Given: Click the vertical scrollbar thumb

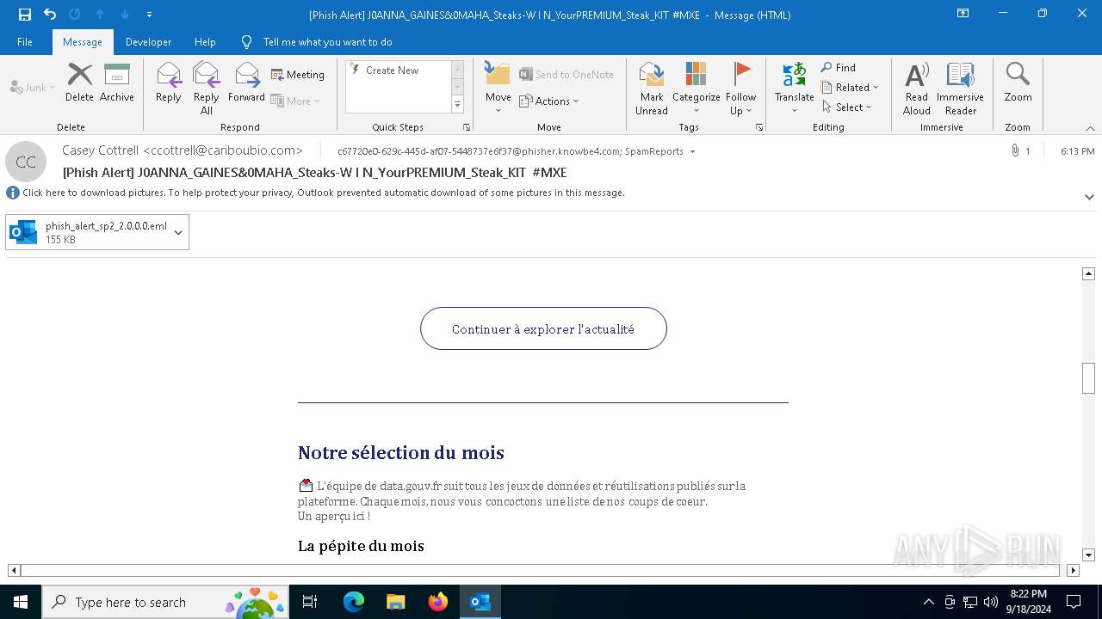Looking at the screenshot, I should click(1088, 377).
